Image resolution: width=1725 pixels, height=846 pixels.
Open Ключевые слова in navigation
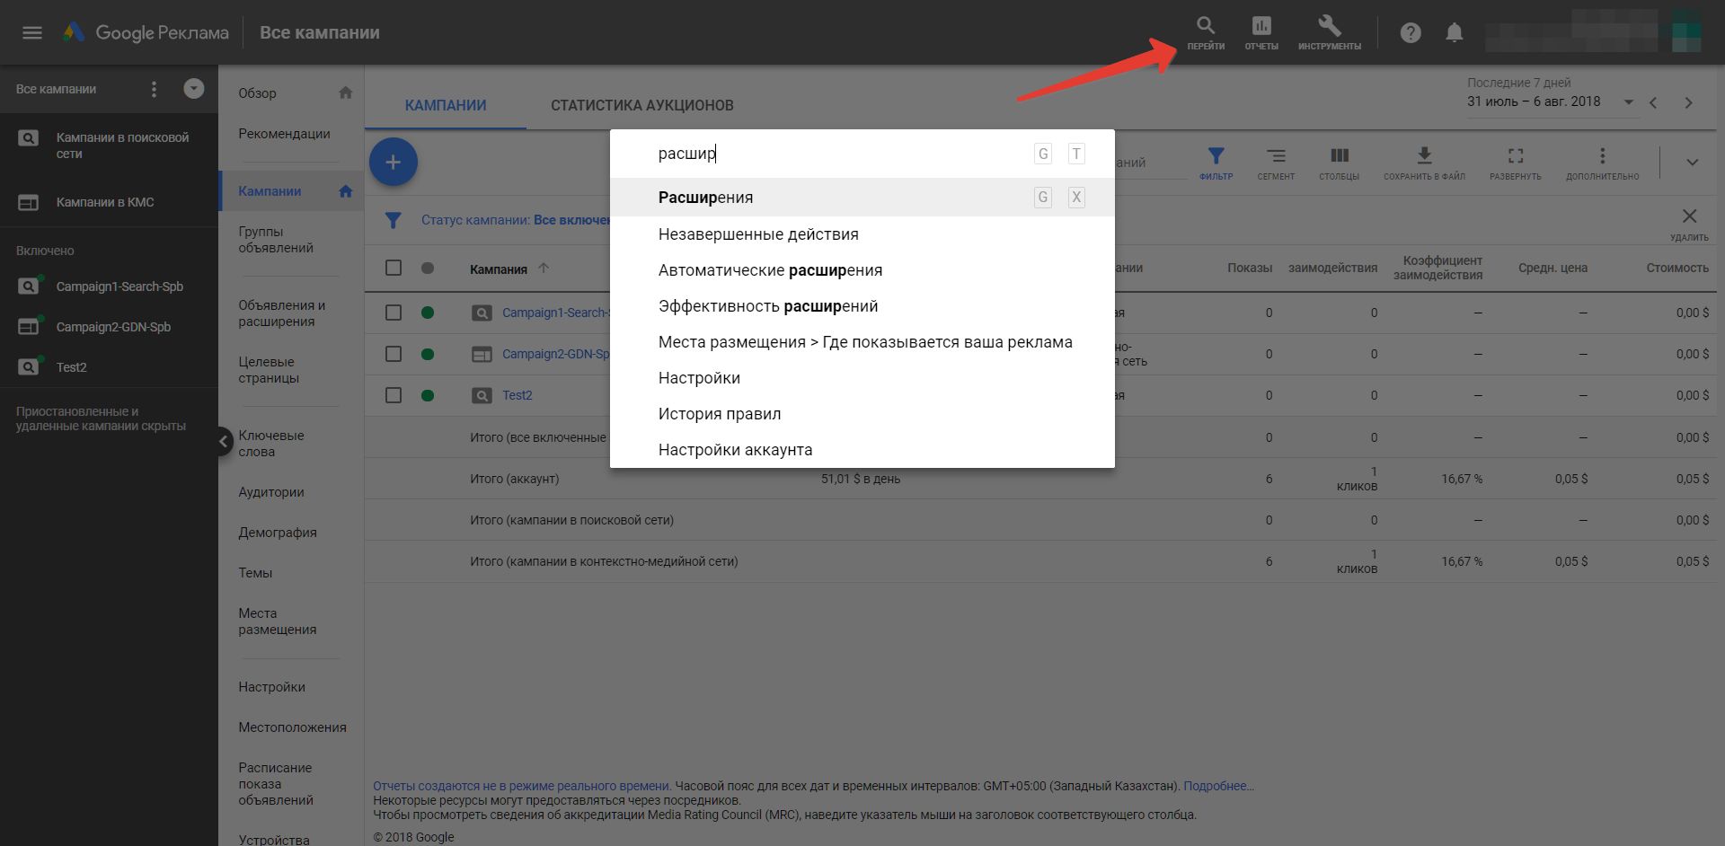[271, 444]
